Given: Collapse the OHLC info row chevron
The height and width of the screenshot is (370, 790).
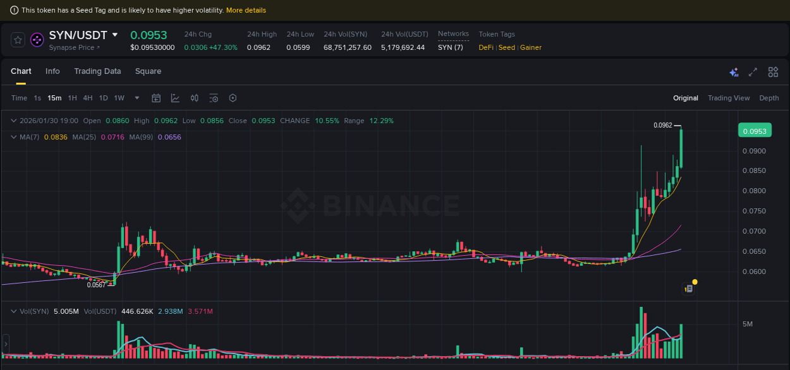Looking at the screenshot, I should coord(13,121).
